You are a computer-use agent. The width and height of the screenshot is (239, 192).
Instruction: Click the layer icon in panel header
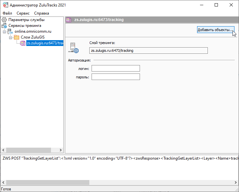69,20
